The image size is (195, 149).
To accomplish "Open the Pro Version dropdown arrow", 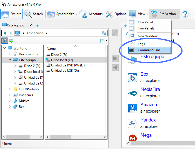I will (x=178, y=14).
